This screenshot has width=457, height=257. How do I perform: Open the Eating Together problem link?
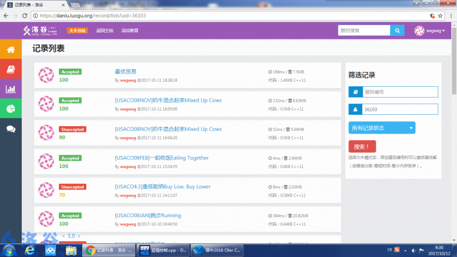click(x=162, y=158)
